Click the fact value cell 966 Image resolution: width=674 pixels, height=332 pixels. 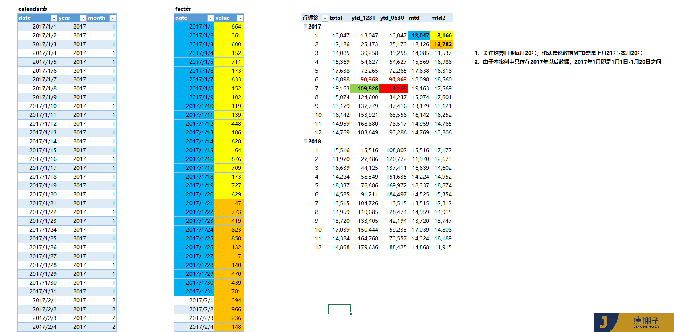[229, 309]
